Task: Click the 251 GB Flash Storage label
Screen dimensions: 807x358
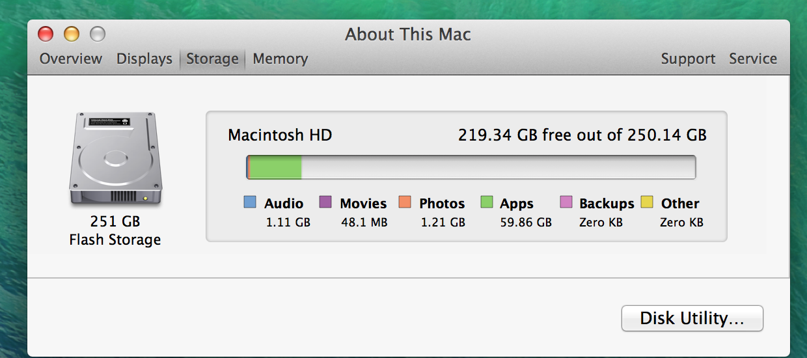Action: tap(115, 230)
